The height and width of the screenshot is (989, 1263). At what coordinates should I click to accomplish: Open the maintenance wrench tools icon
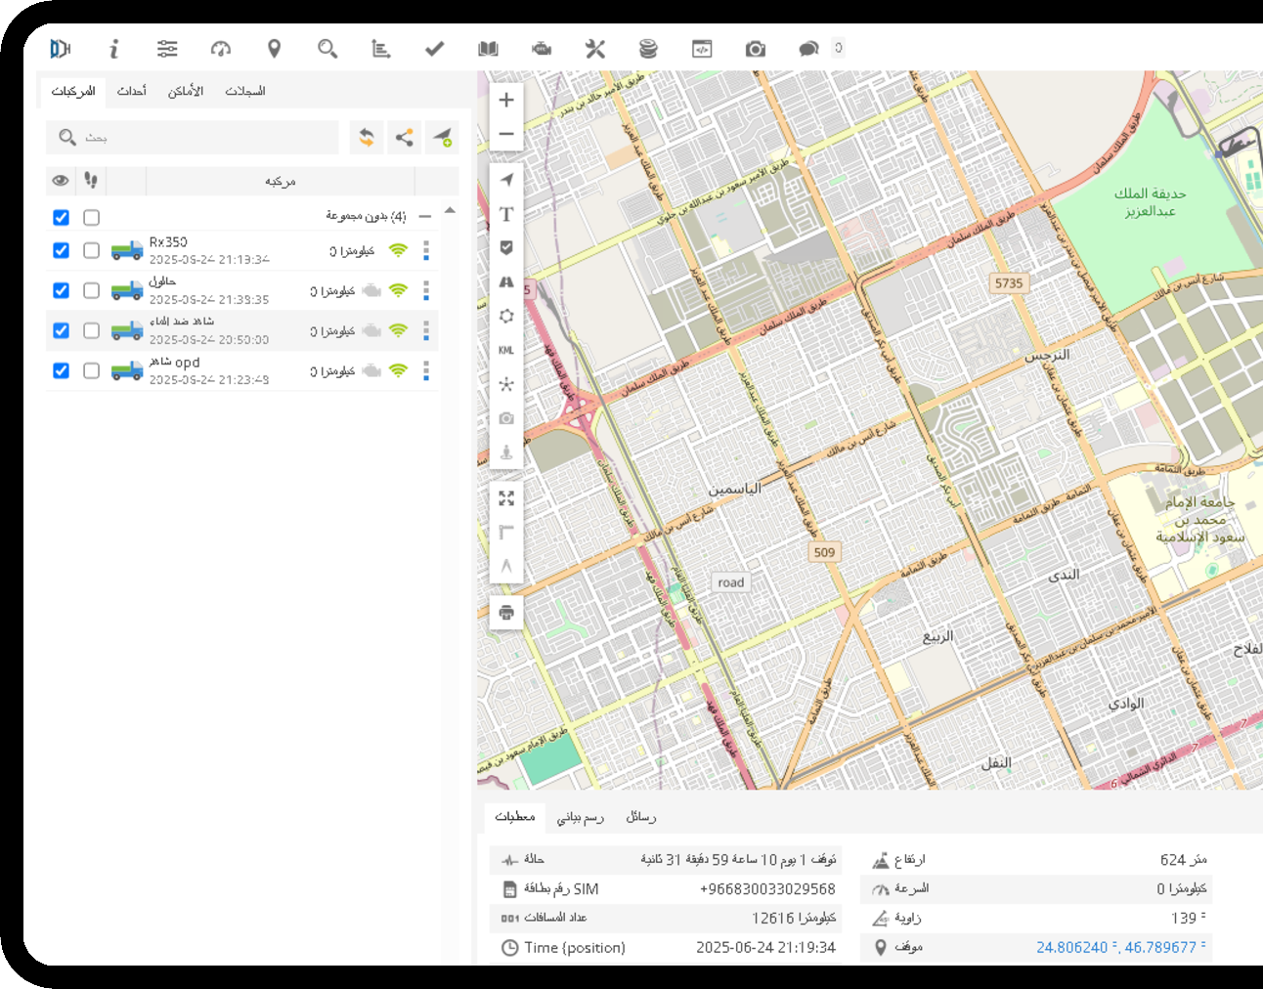(x=595, y=49)
